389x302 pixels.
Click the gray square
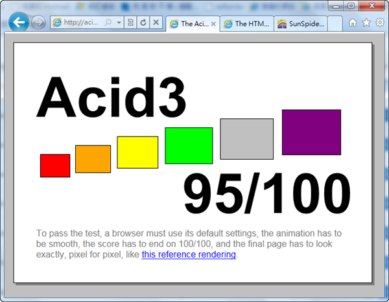tap(247, 139)
